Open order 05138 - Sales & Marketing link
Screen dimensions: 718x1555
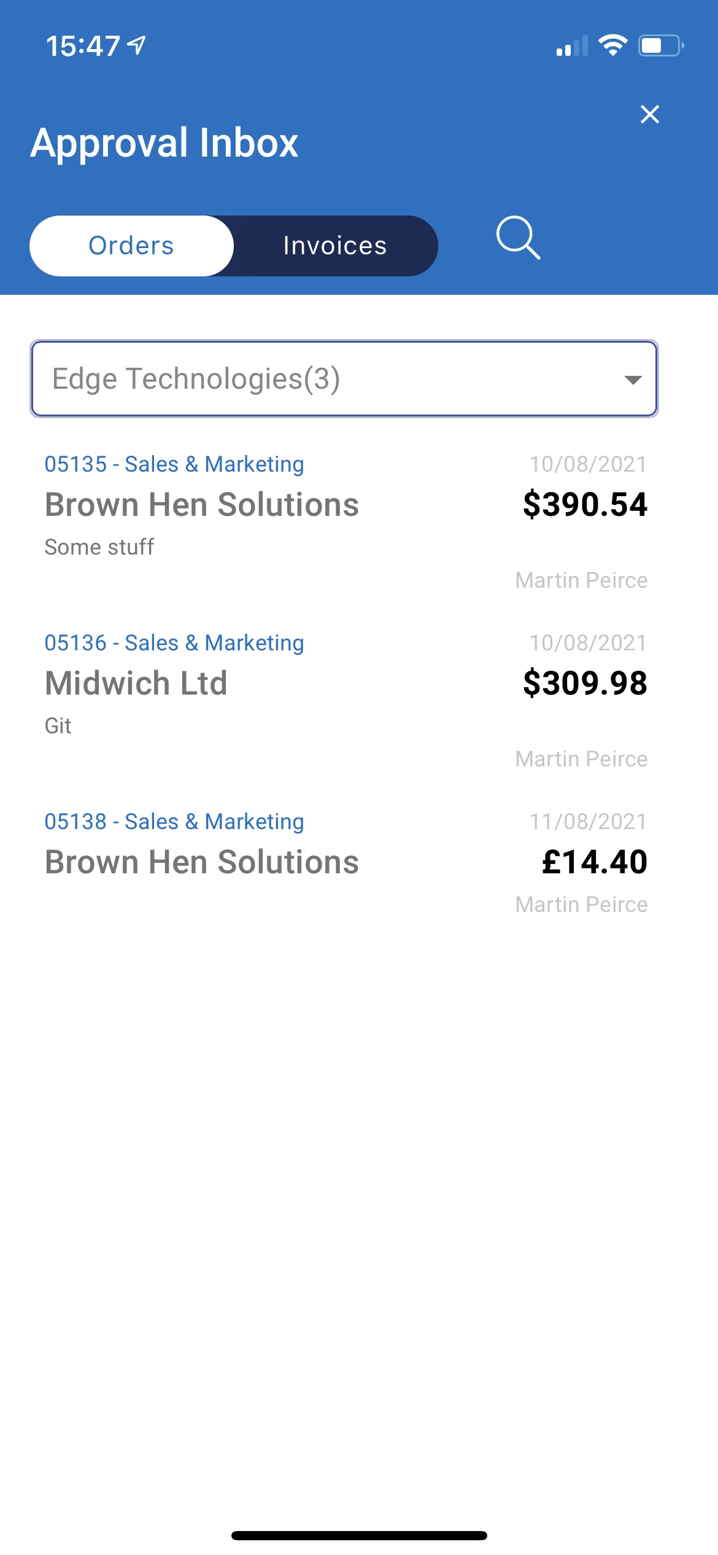[x=174, y=822]
